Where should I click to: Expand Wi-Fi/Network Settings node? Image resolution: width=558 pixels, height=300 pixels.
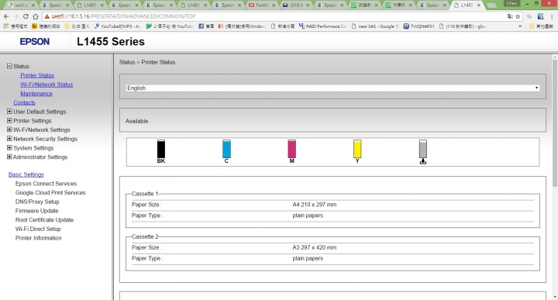9,129
